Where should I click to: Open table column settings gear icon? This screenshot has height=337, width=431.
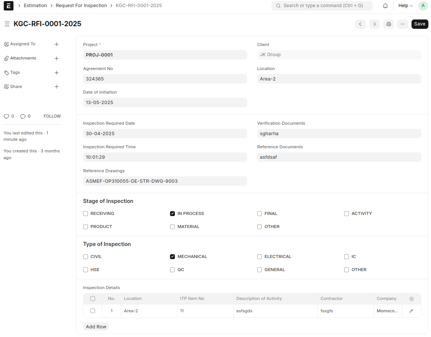point(411,299)
